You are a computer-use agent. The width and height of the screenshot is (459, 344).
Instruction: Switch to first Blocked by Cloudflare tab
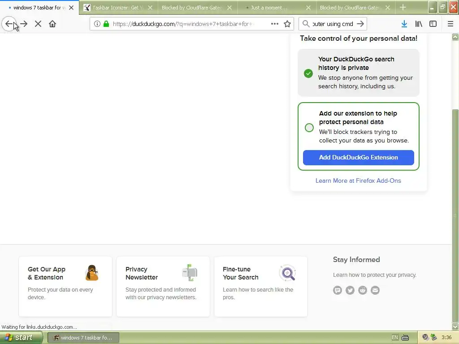[x=192, y=8]
